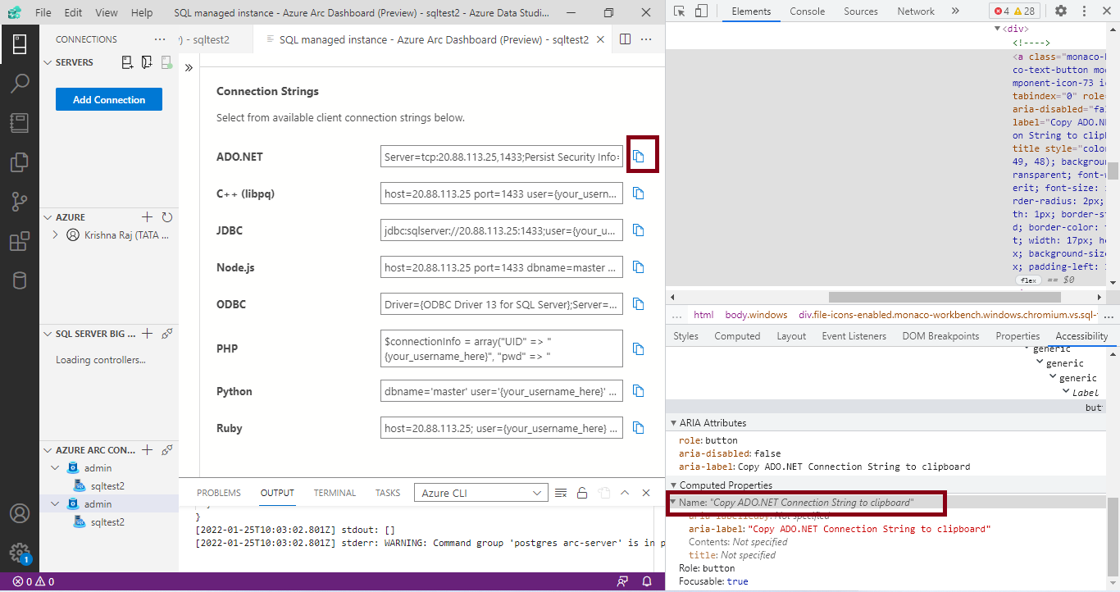Clear the Output panel contents
Viewport: 1120px width, 592px height.
click(560, 493)
